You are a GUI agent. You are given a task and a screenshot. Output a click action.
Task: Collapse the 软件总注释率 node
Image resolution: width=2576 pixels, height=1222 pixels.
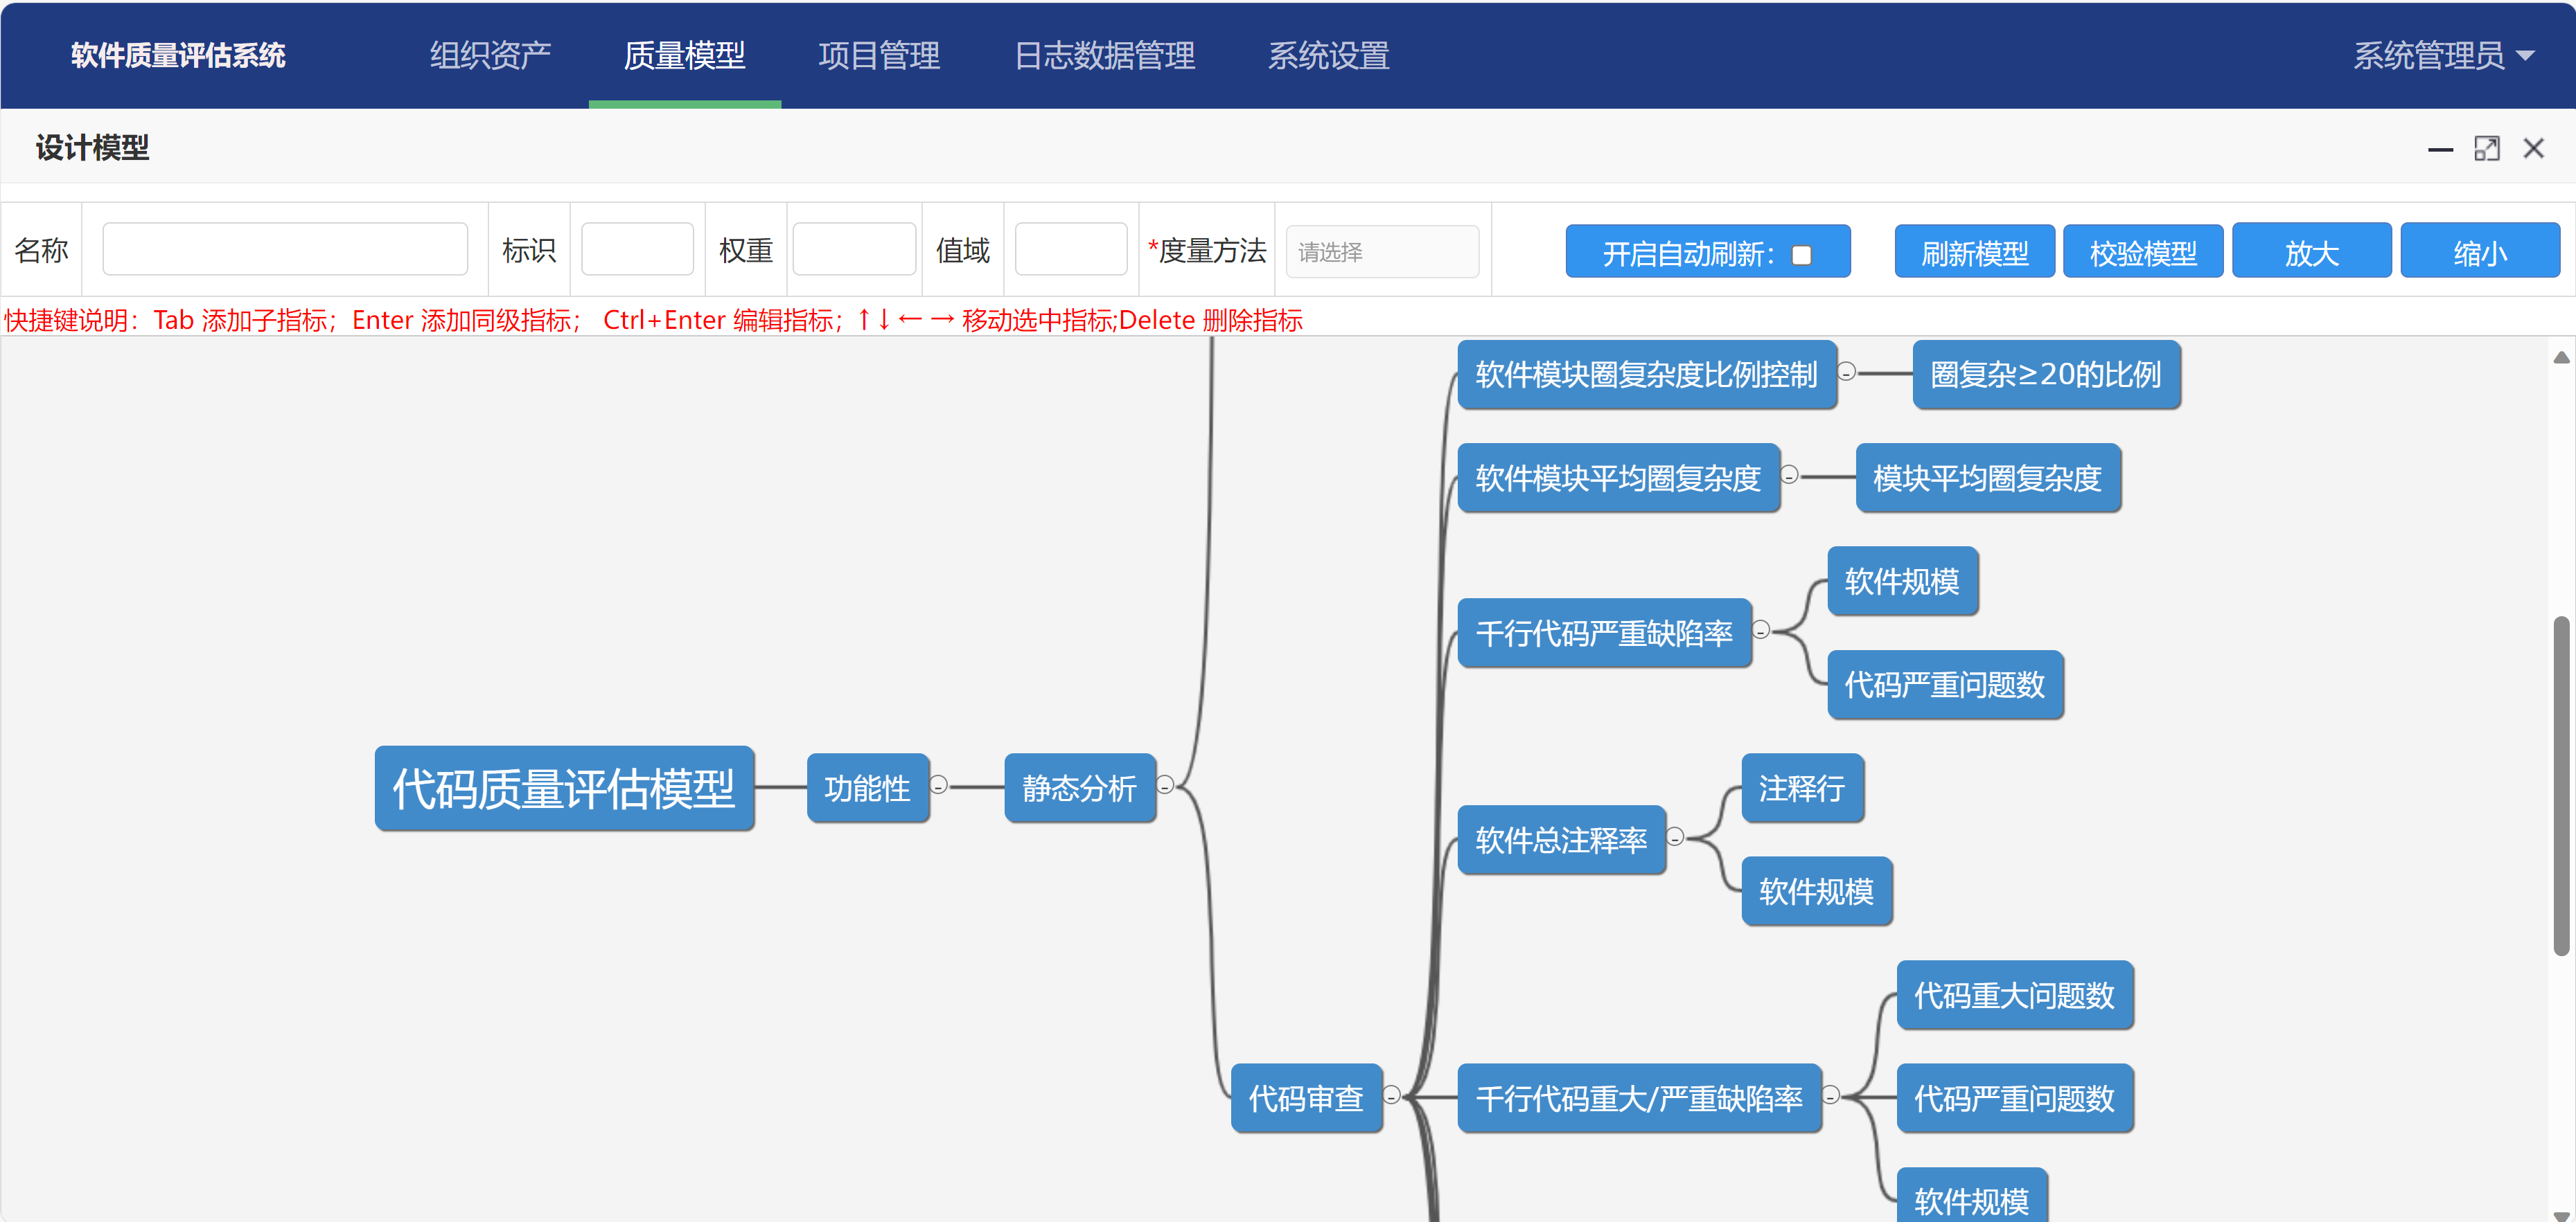pos(1675,836)
